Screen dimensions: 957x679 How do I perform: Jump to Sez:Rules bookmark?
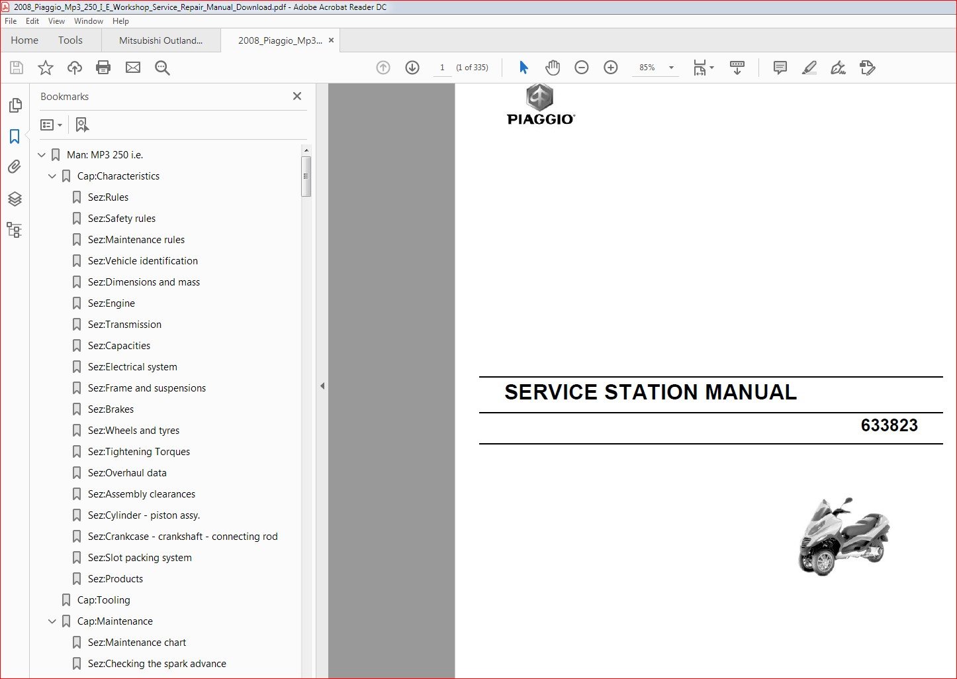[x=108, y=197]
